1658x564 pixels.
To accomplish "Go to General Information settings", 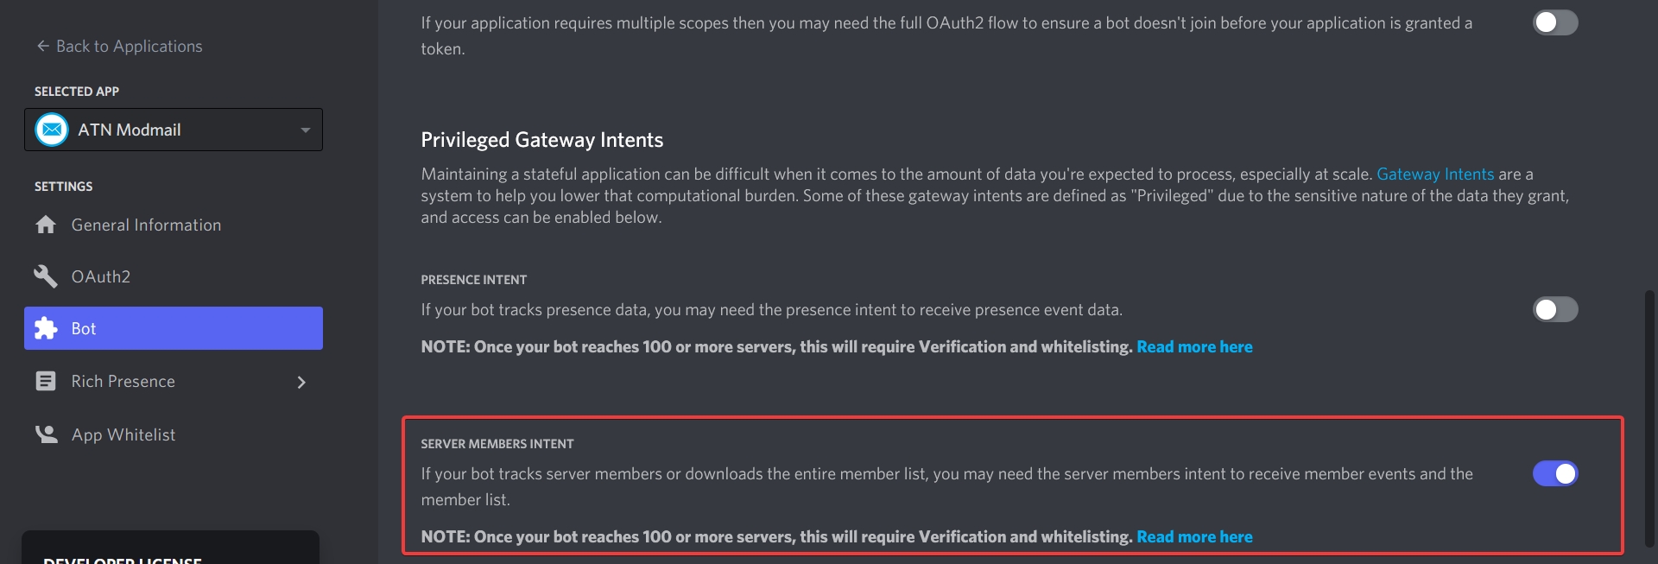I will tap(146, 225).
